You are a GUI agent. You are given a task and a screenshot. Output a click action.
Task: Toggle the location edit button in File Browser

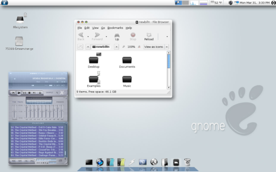point(80,47)
